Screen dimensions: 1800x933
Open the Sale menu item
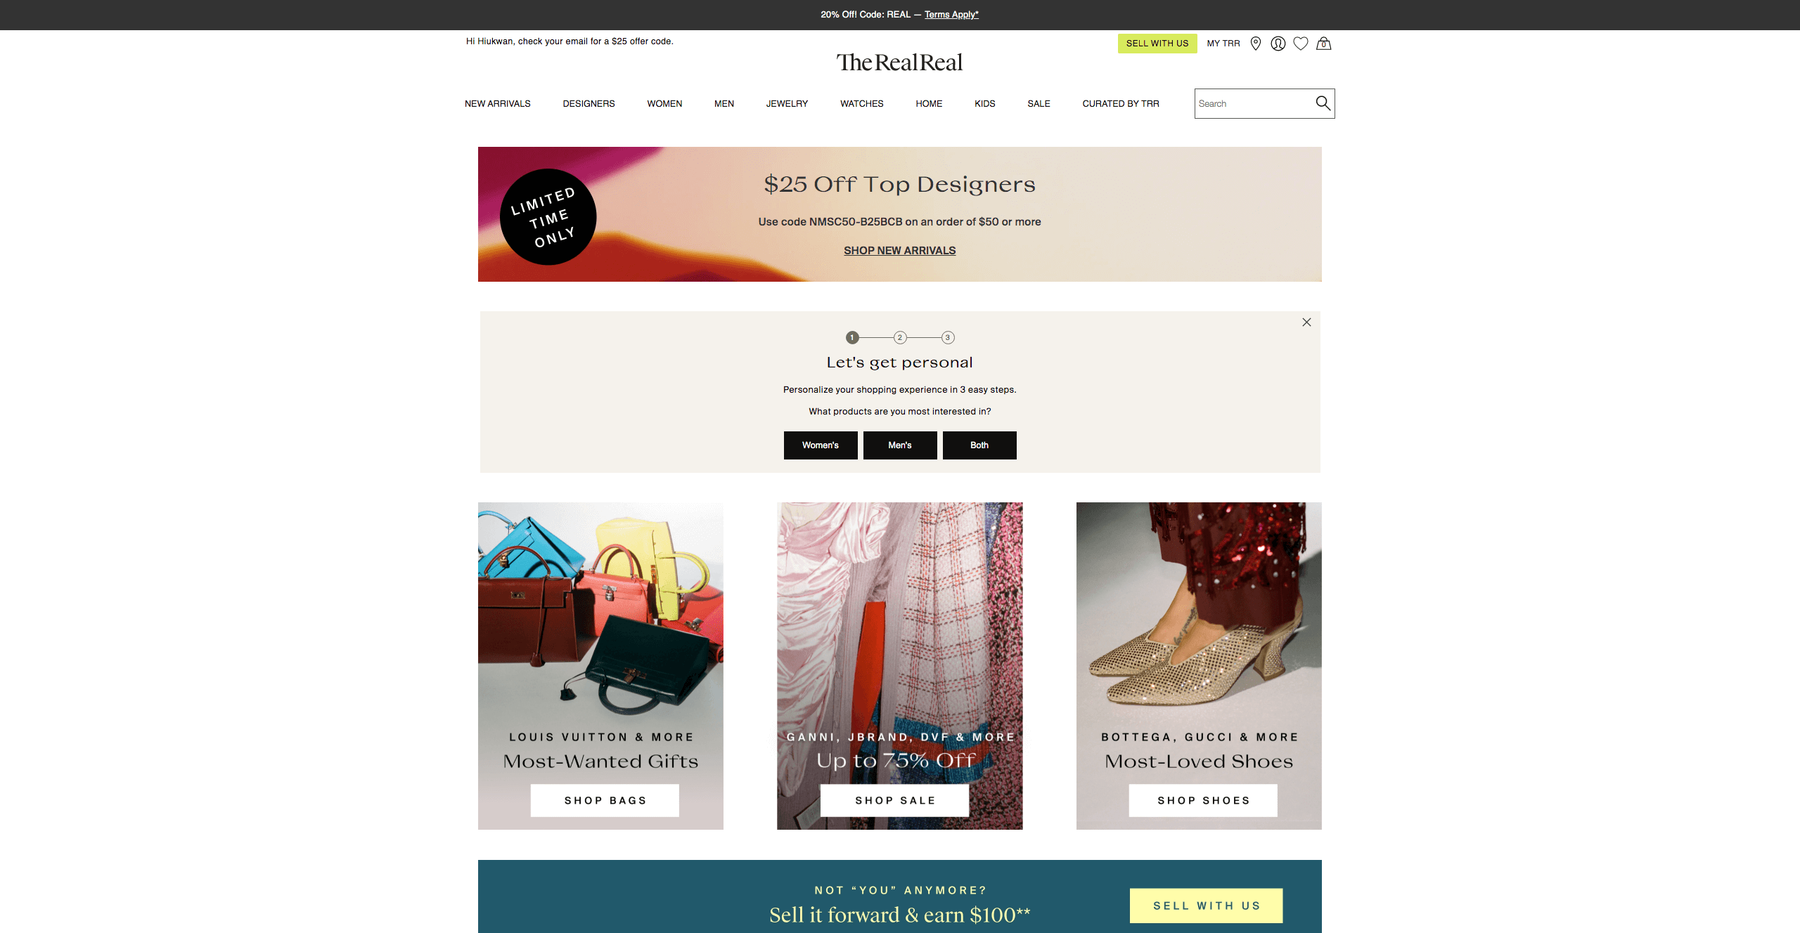coord(1039,104)
